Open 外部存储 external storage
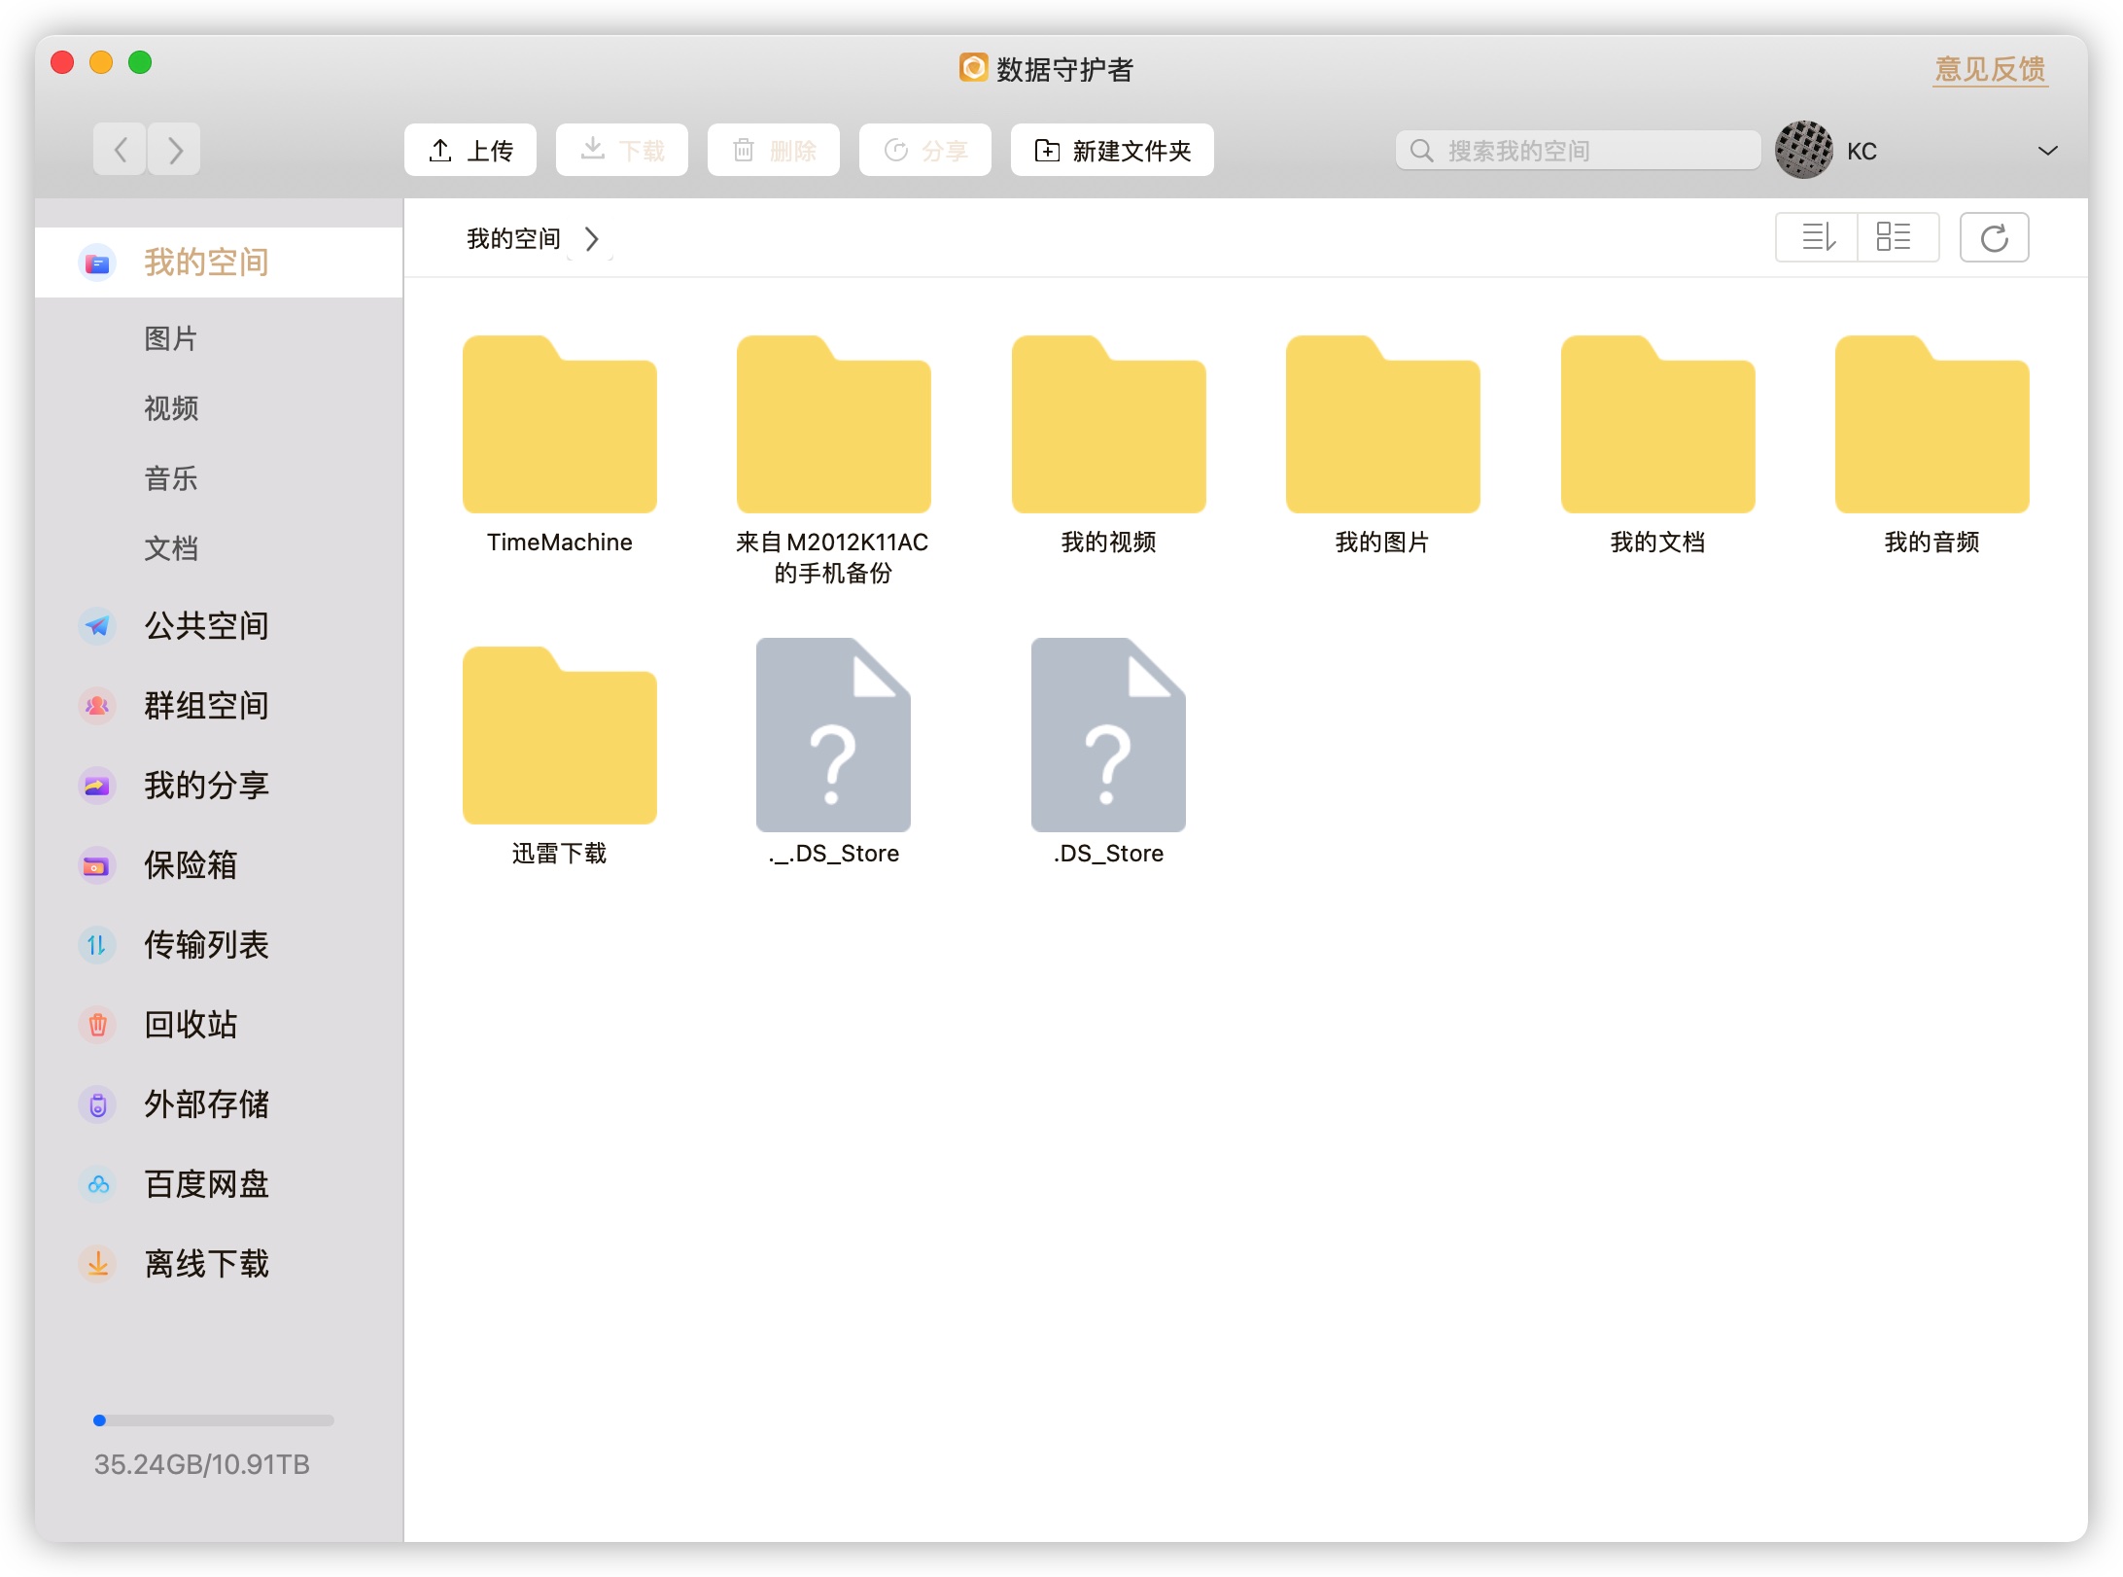 click(205, 1104)
